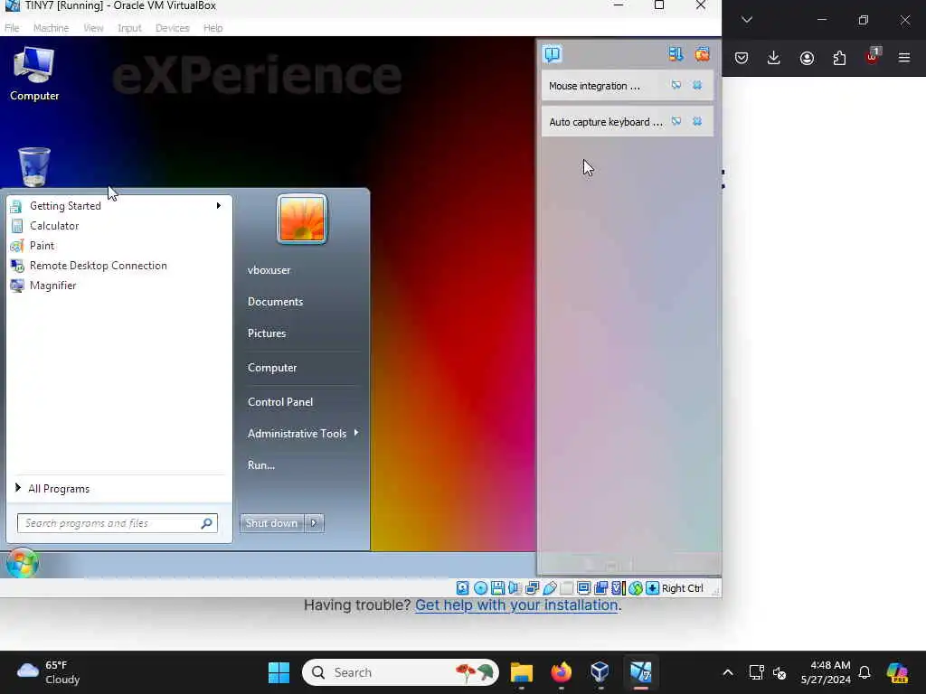This screenshot has width=926, height=694.
Task: Click the display status bar icon
Action: (583, 587)
